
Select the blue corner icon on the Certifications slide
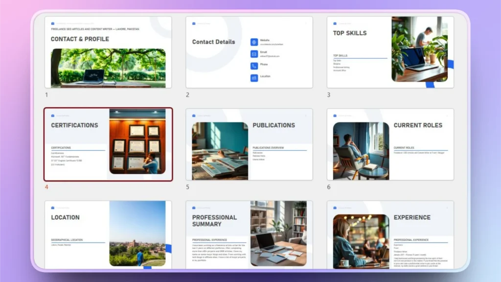[x=53, y=116]
